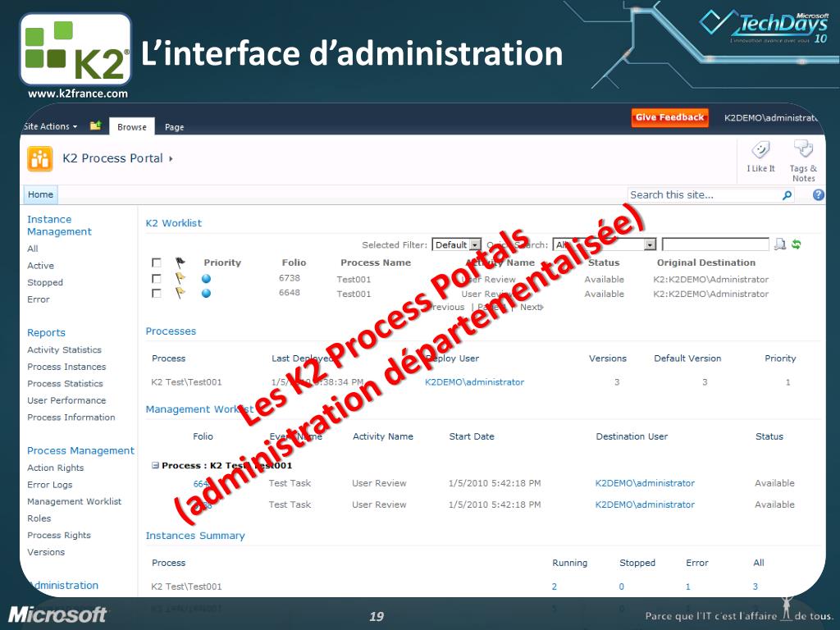Click the flag icon for folio 6738
The image size is (840, 630).
[x=180, y=278]
